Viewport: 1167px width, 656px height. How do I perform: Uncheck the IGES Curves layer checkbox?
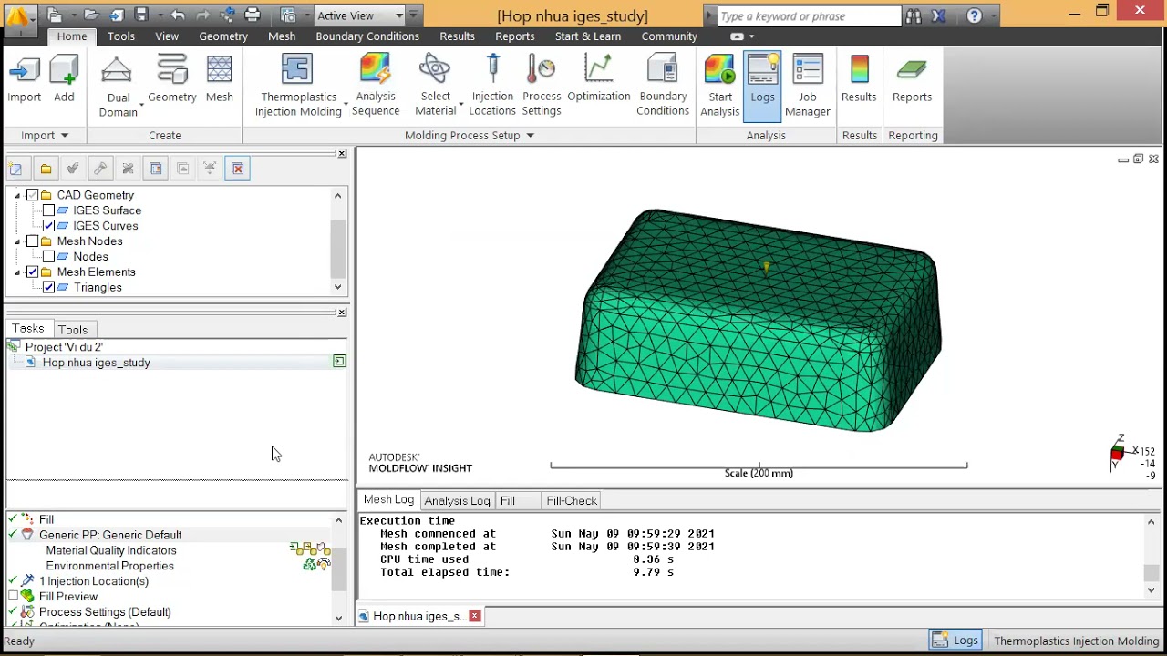(48, 226)
